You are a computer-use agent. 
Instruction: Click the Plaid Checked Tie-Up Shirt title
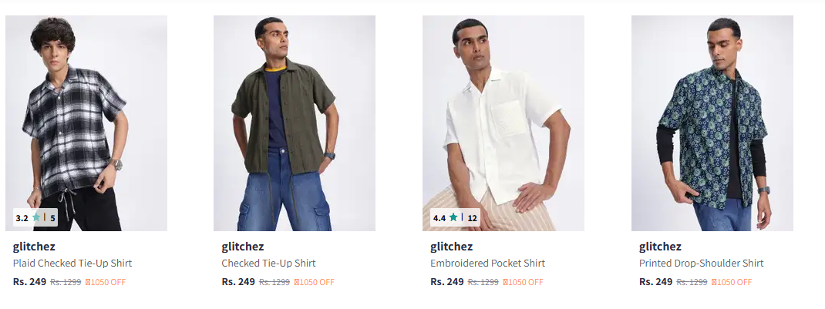click(x=72, y=264)
